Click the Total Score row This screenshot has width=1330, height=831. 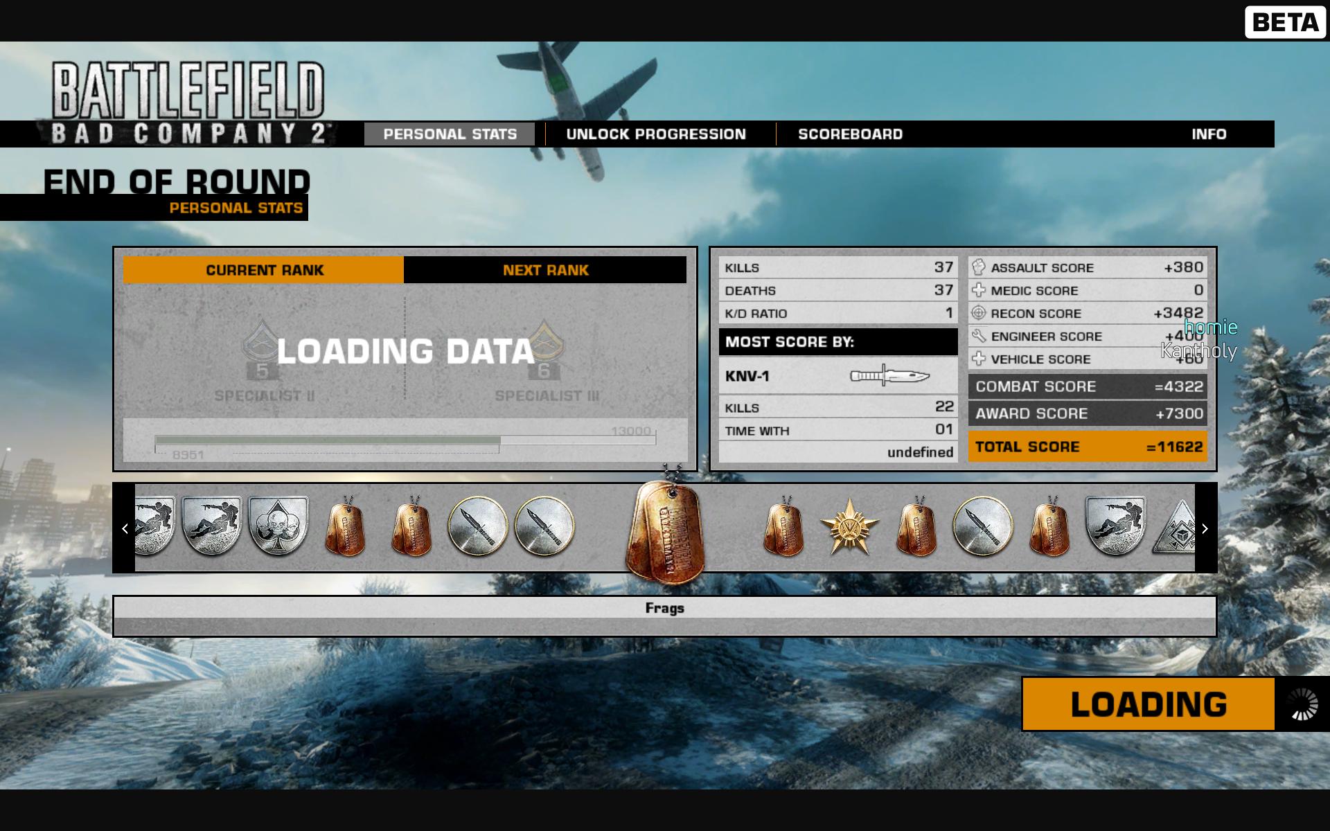point(1088,447)
